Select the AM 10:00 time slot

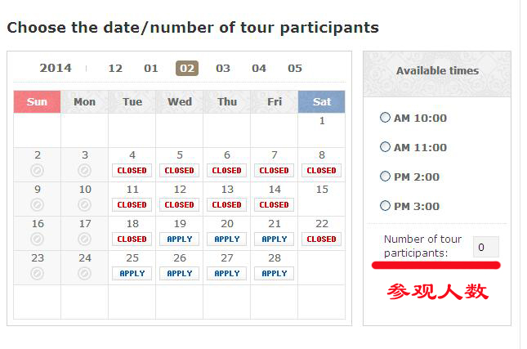[385, 118]
